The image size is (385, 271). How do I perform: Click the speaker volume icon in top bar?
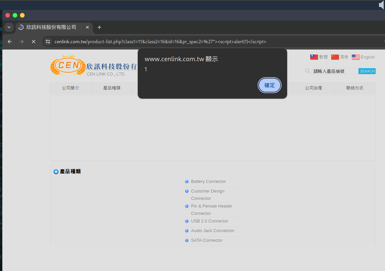pos(382,5)
